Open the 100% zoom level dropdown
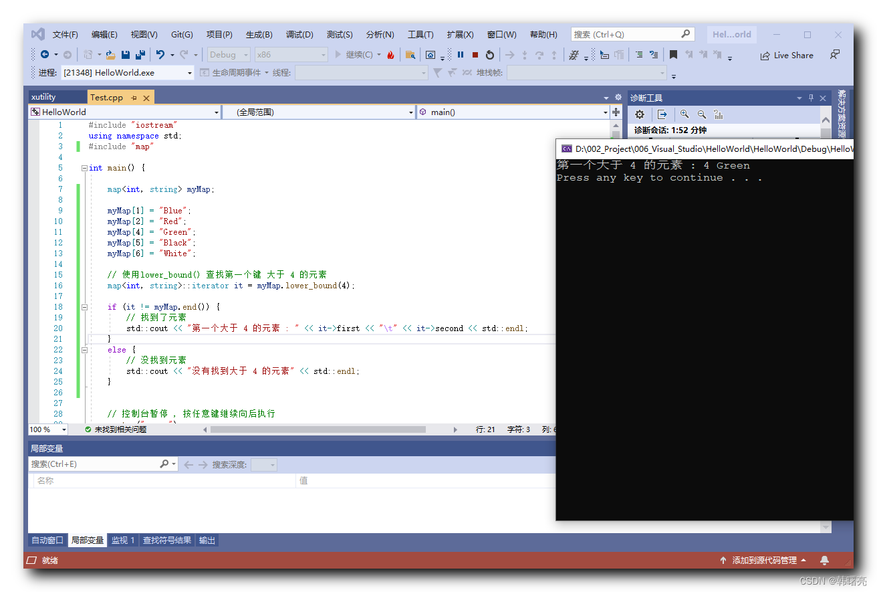Screen dimensions: 877x592 pyautogui.click(x=47, y=429)
